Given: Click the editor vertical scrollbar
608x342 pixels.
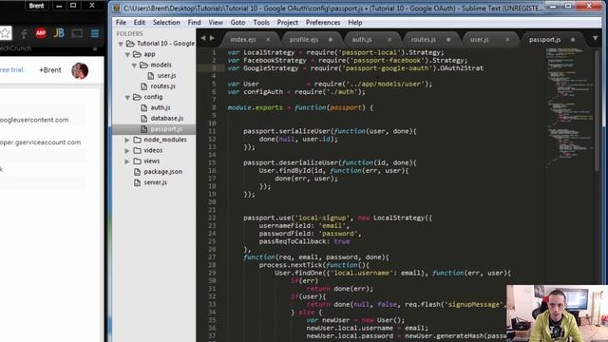Looking at the screenshot, I should (598, 110).
